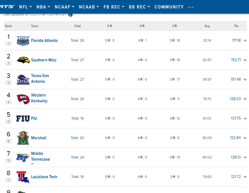Click FIU points 137.75
Viewport: 249px width, 193px height.
tap(236, 118)
